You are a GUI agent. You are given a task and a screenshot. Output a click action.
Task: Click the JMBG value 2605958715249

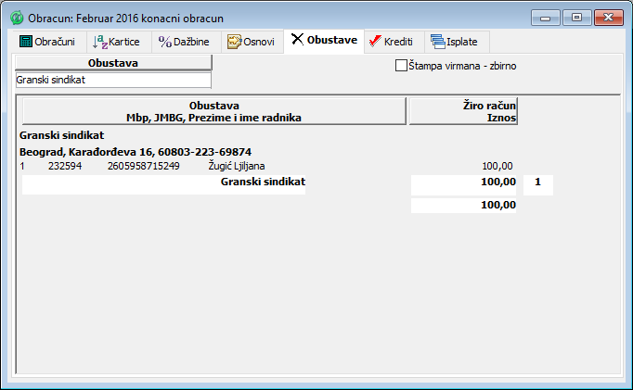pos(143,166)
